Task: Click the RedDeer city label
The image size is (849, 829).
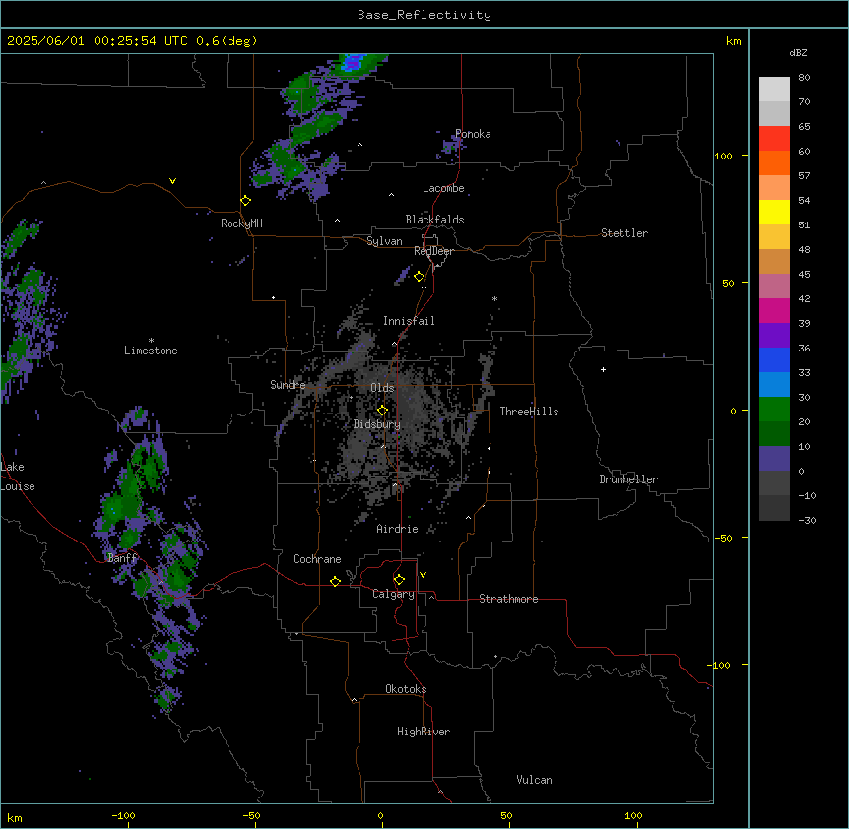Action: point(433,251)
